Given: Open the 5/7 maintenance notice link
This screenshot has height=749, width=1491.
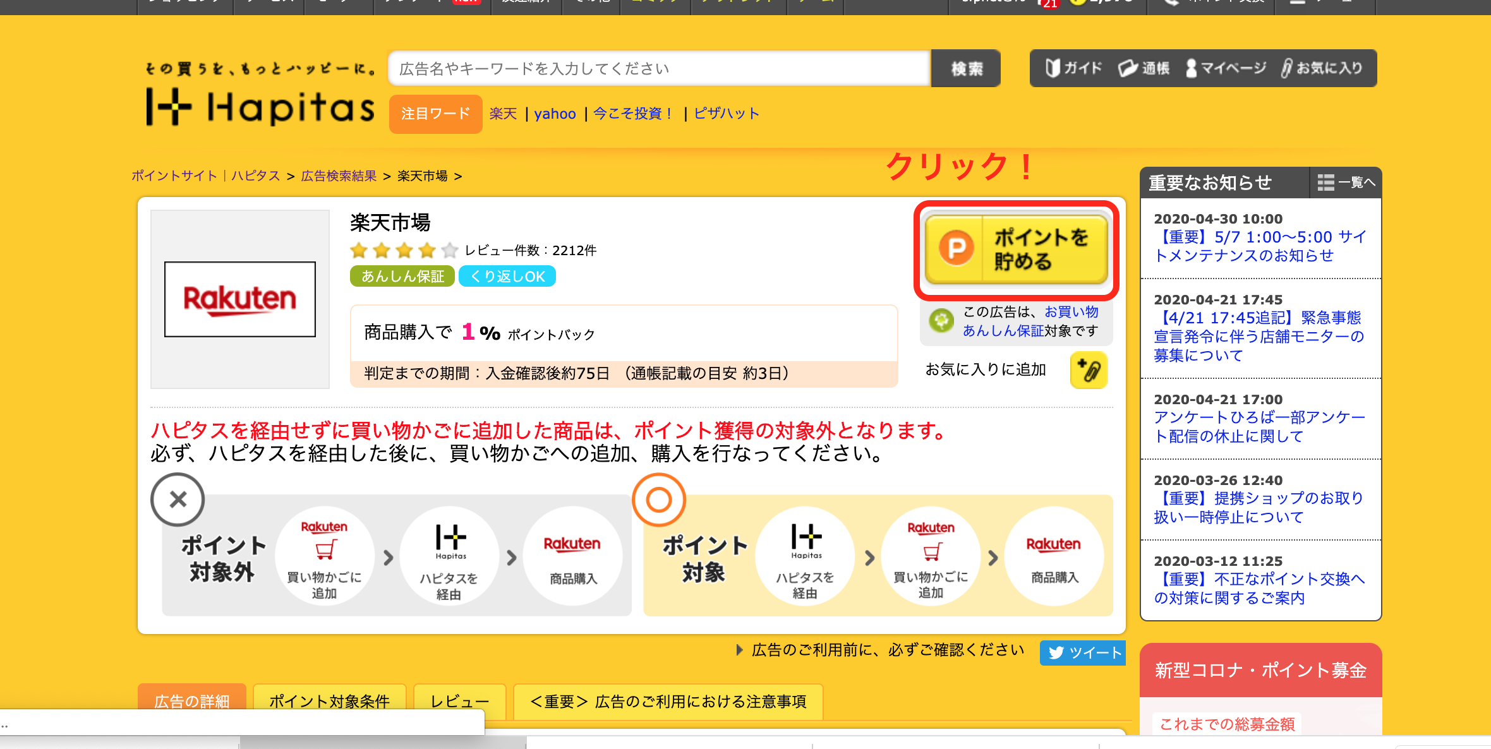Looking at the screenshot, I should pyautogui.click(x=1259, y=246).
